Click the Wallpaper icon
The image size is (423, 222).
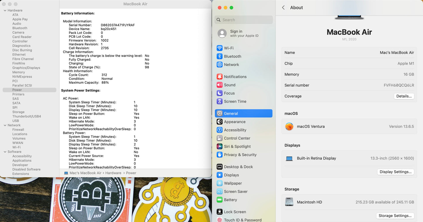[220, 183]
